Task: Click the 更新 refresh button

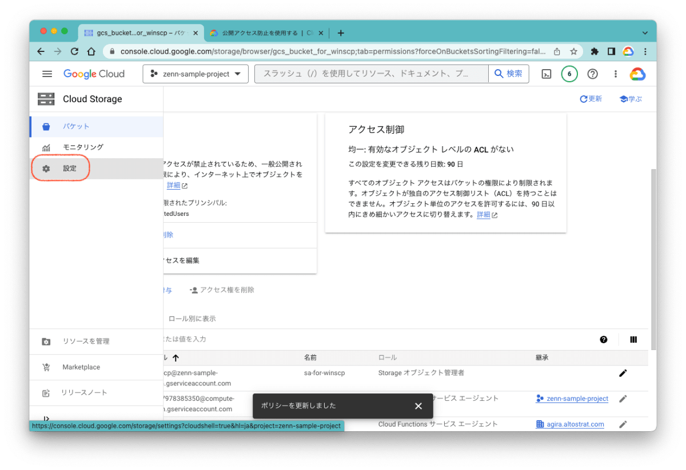Action: point(591,99)
